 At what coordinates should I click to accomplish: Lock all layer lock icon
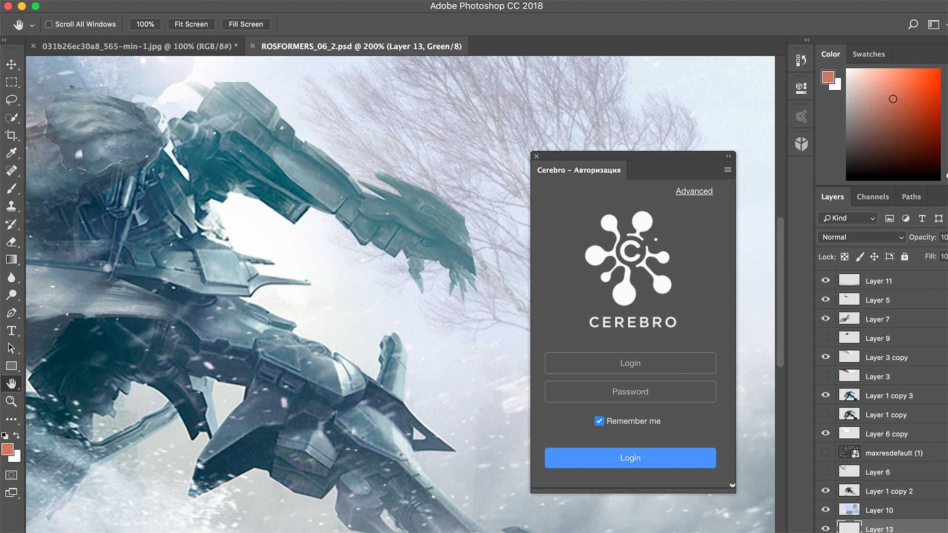tap(904, 257)
